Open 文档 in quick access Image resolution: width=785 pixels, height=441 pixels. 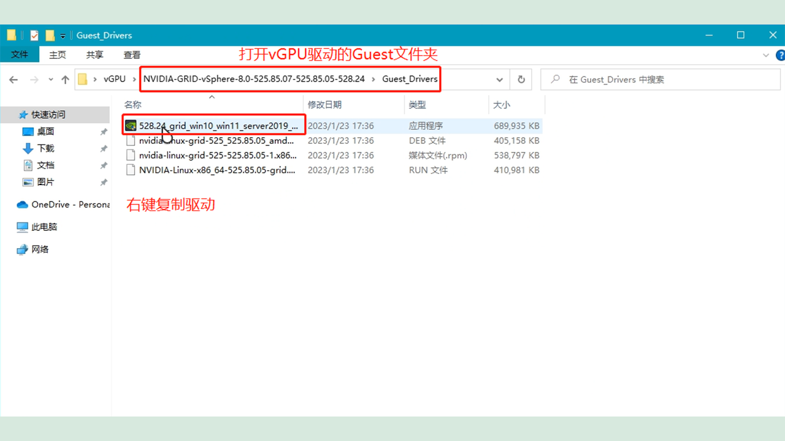[x=45, y=165]
